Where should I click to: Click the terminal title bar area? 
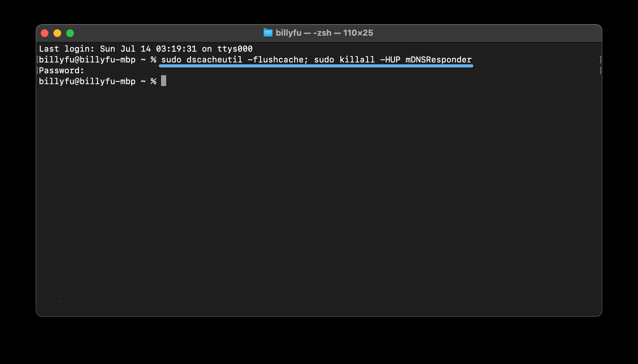(319, 33)
